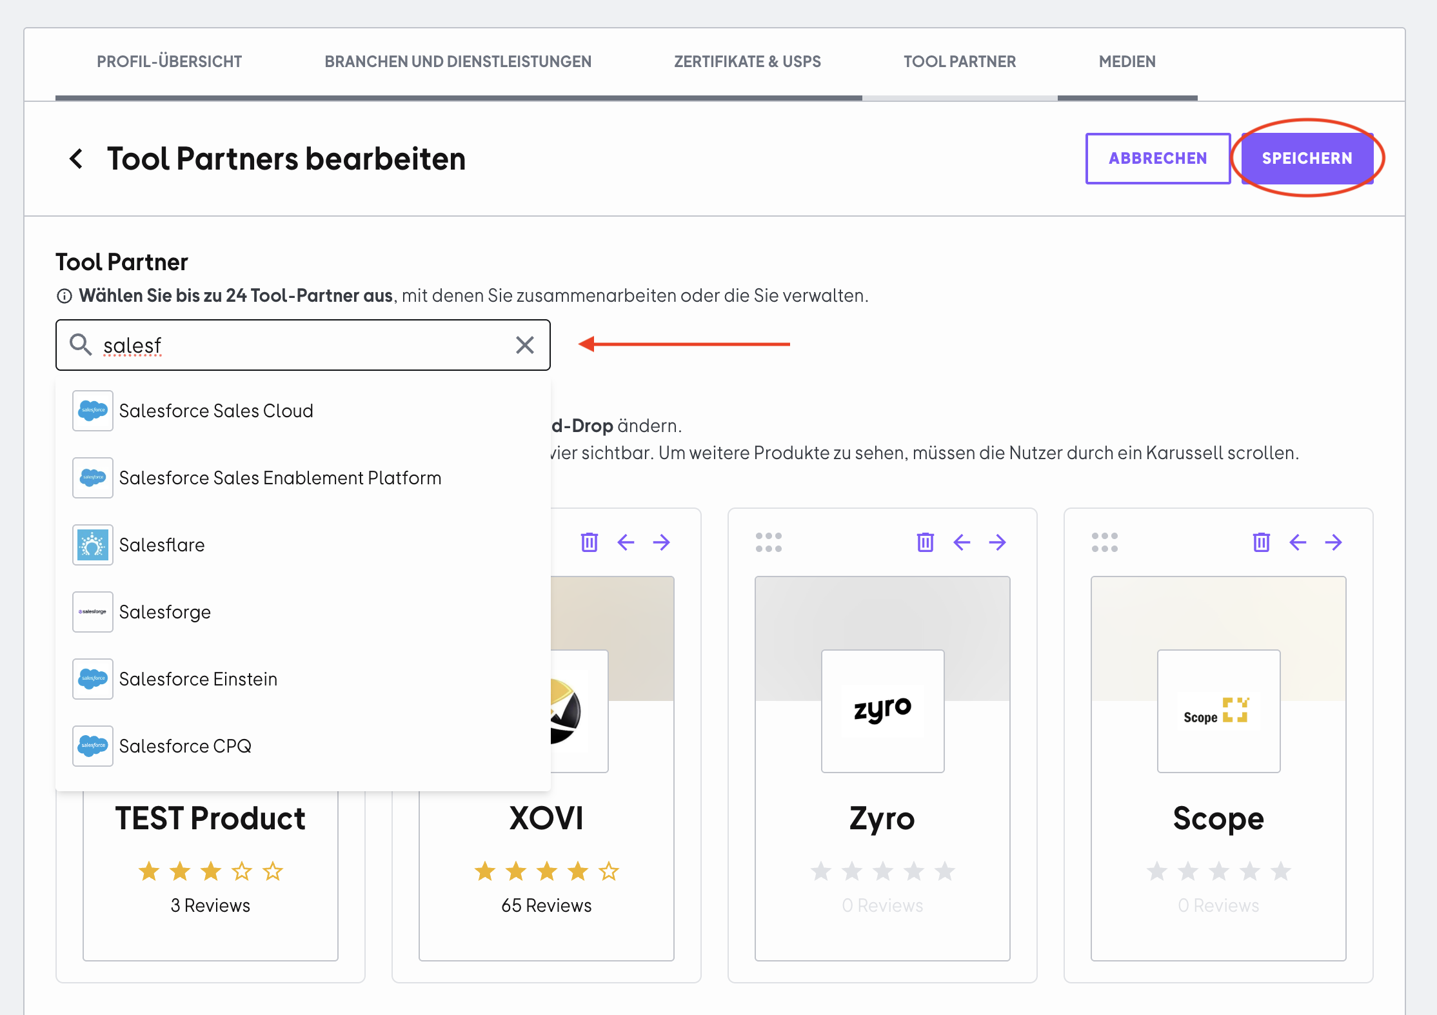Click the XOVI logo thumbnail
This screenshot has height=1015, width=1437.
tap(579, 711)
